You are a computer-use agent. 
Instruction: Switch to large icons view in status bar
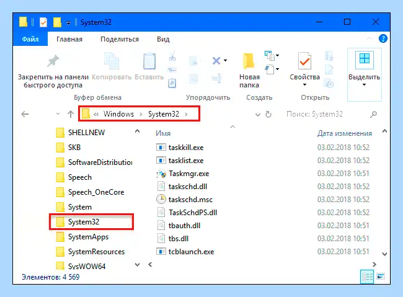(x=381, y=277)
